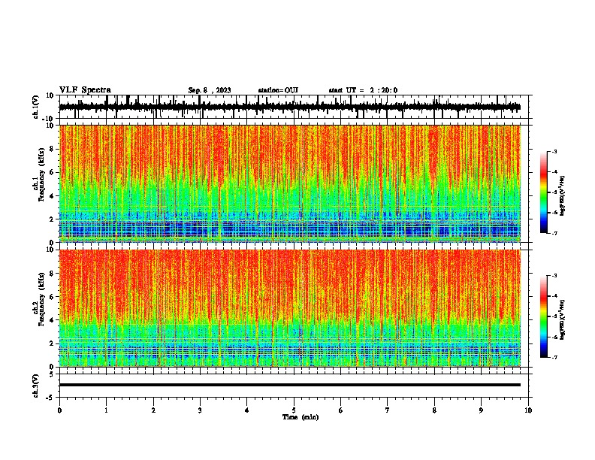Viewport: 595px width, 460px height.
Task: Click ch.2 spectrogram frequency tick '6'
Action: tap(52, 297)
